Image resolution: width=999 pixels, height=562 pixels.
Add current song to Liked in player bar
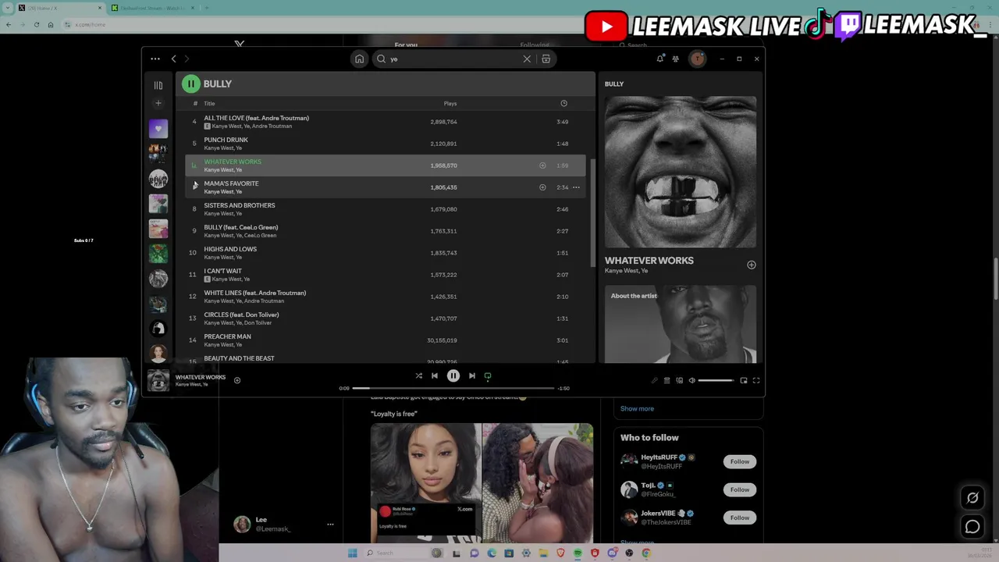coord(237,380)
